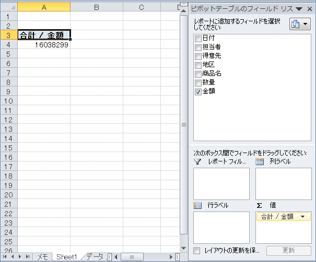The image size is (316, 262).
Task: Click the 地区 field name
Action: click(208, 65)
